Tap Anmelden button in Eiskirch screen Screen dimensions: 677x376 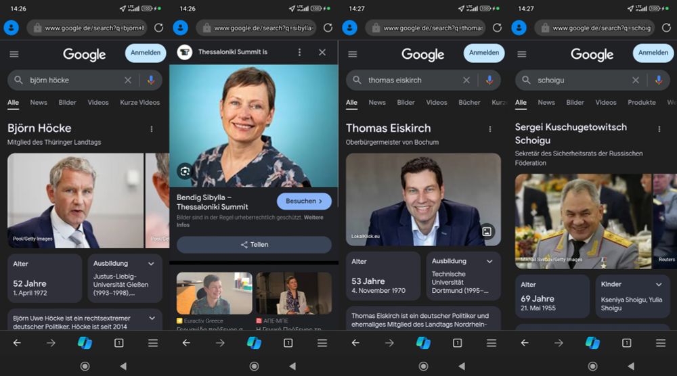tap(484, 53)
